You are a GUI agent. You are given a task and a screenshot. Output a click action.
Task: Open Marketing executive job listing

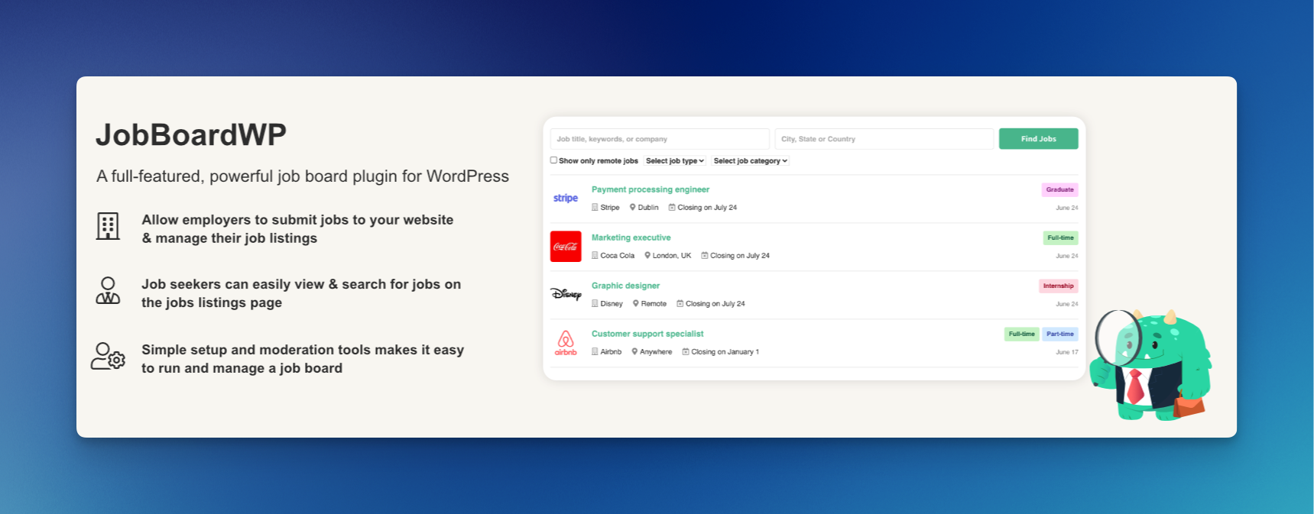pyautogui.click(x=631, y=238)
